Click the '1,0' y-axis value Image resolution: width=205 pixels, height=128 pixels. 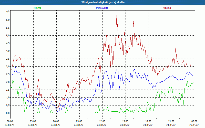(8, 98)
